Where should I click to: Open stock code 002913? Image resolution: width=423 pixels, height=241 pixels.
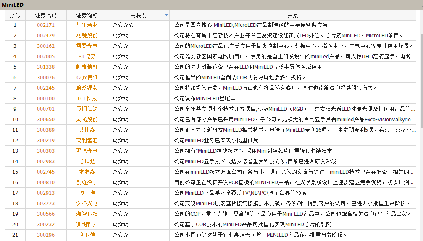46,193
